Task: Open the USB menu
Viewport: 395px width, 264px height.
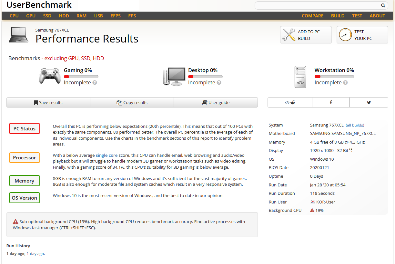Action: pos(98,16)
